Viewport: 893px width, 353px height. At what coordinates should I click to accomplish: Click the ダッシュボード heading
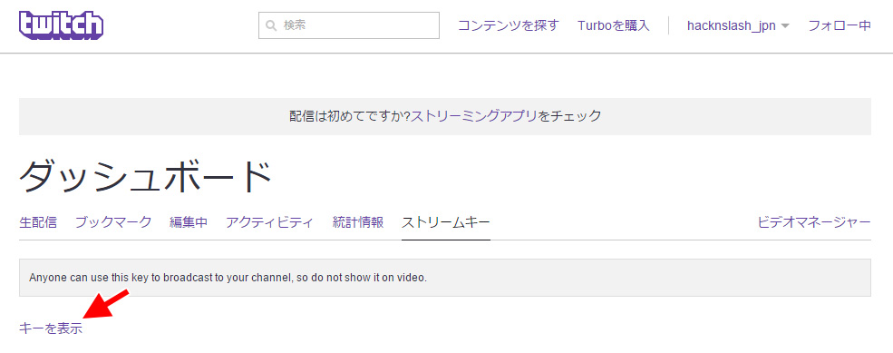point(145,176)
